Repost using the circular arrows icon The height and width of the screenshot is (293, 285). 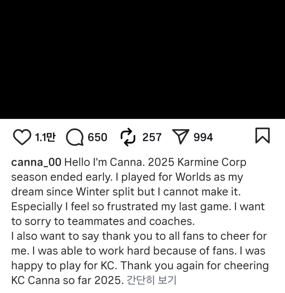127,137
